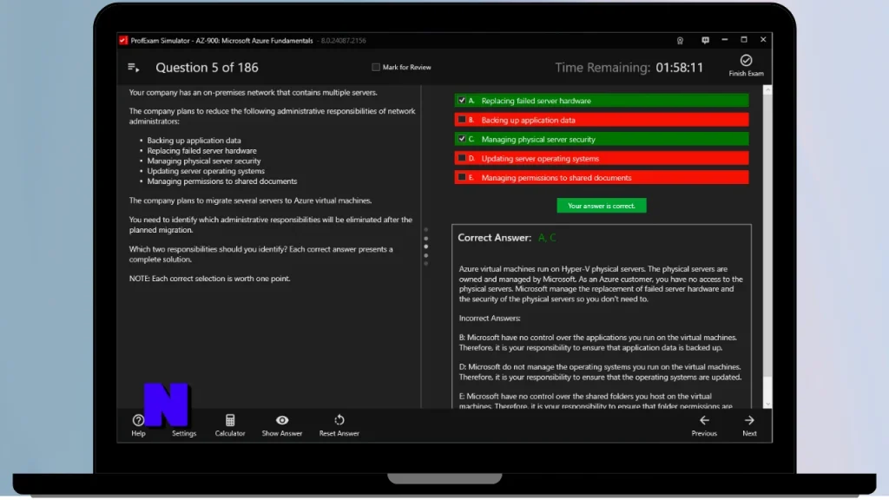
Task: Click the answer pane vertical scrollbar
Action: pos(767,246)
